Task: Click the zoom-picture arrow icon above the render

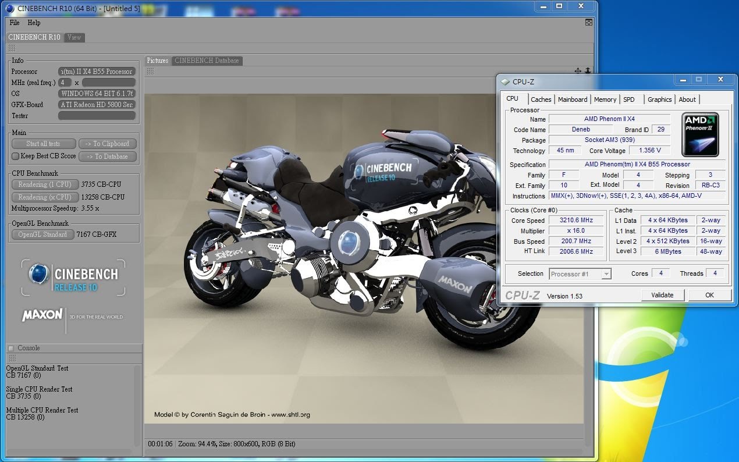Action: [x=588, y=70]
